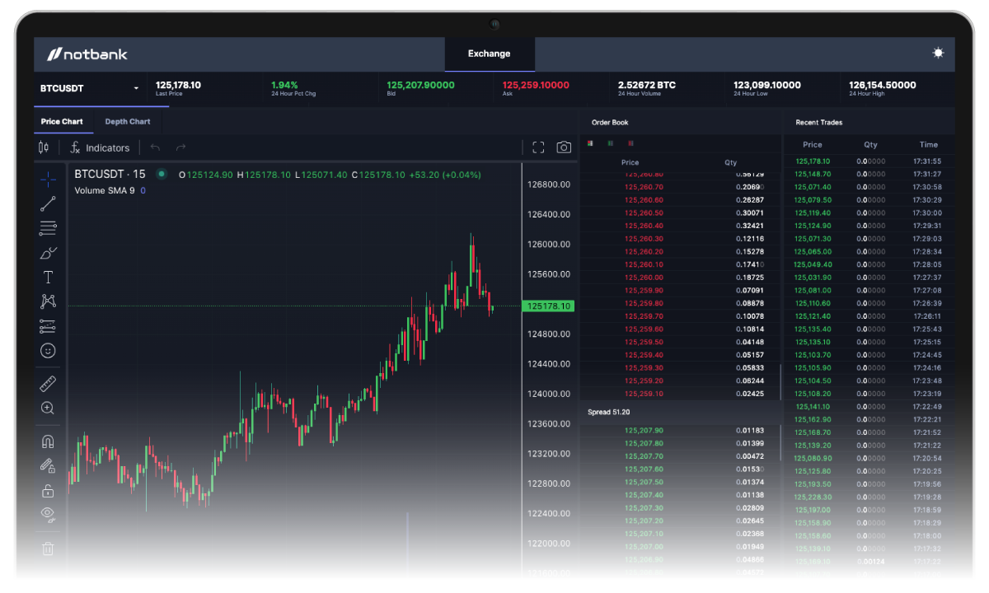
Task: Open the Indicators dialog
Action: [x=101, y=147]
